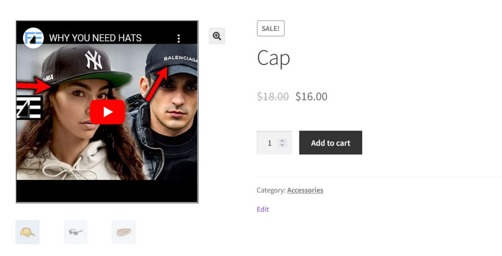Viewport: 502px width, 256px height.
Task: Play the YouTube video
Action: click(x=108, y=112)
